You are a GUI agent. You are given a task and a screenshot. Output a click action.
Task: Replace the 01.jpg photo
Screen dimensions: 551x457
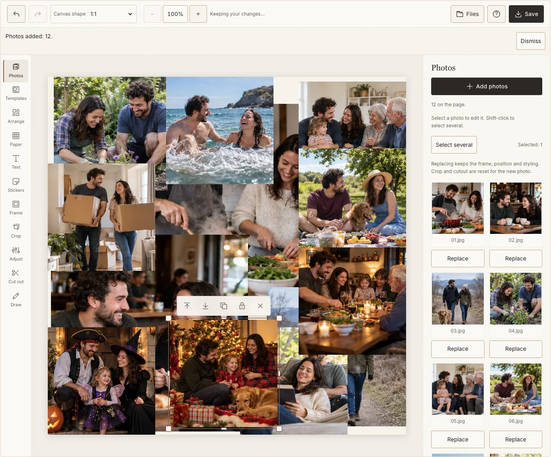(x=458, y=259)
